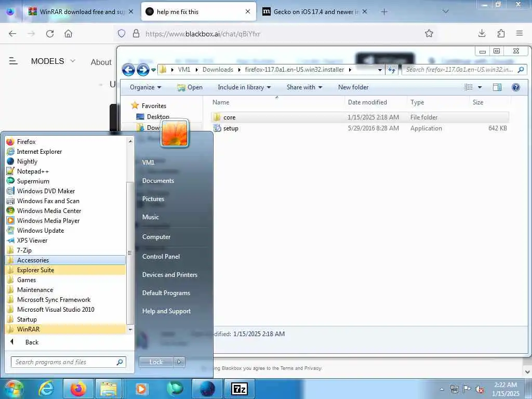Switch to the Gecko on iOS browser tab
532x399 pixels.
[x=315, y=11]
